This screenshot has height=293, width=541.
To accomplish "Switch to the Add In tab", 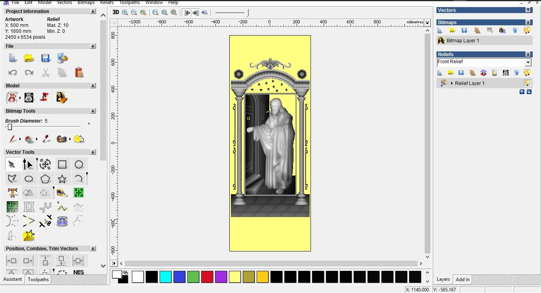I will point(462,280).
